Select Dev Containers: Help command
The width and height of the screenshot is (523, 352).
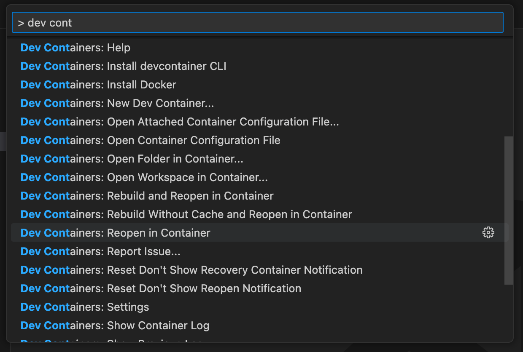(x=76, y=48)
